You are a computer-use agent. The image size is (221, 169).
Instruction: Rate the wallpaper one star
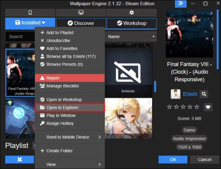coord(169,107)
